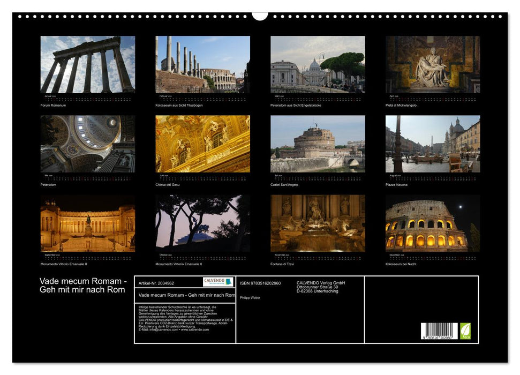Open the Forum Romanum photo
520x375 pixels.
pos(88,64)
